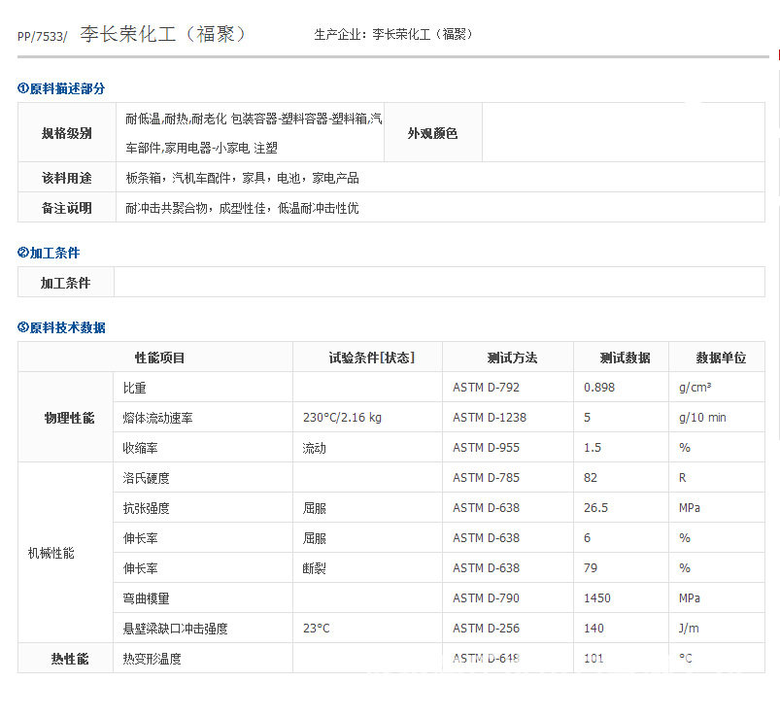The width and height of the screenshot is (780, 716).
Task: Click the 外观颜色 header cell
Action: pyautogui.click(x=433, y=132)
